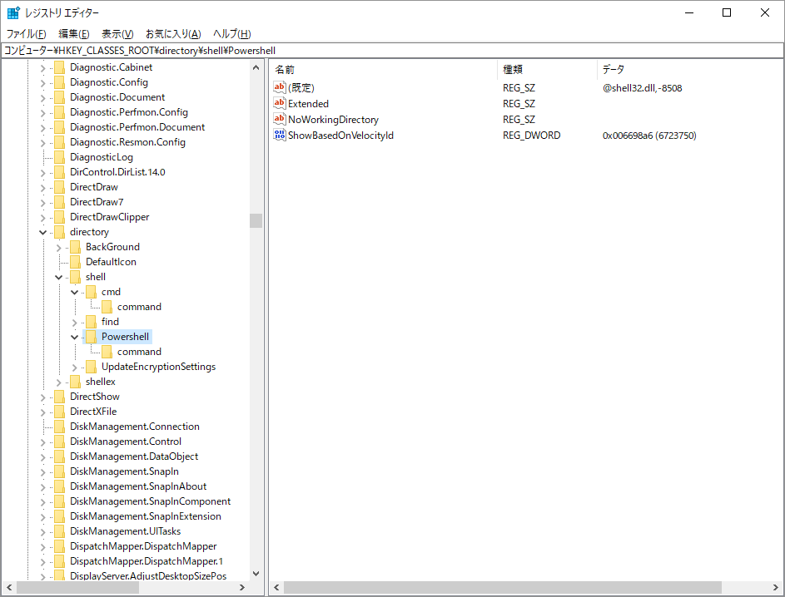Click the ShowBasedOnVelocityId DWORD icon
This screenshot has width=785, height=597.
(x=280, y=135)
